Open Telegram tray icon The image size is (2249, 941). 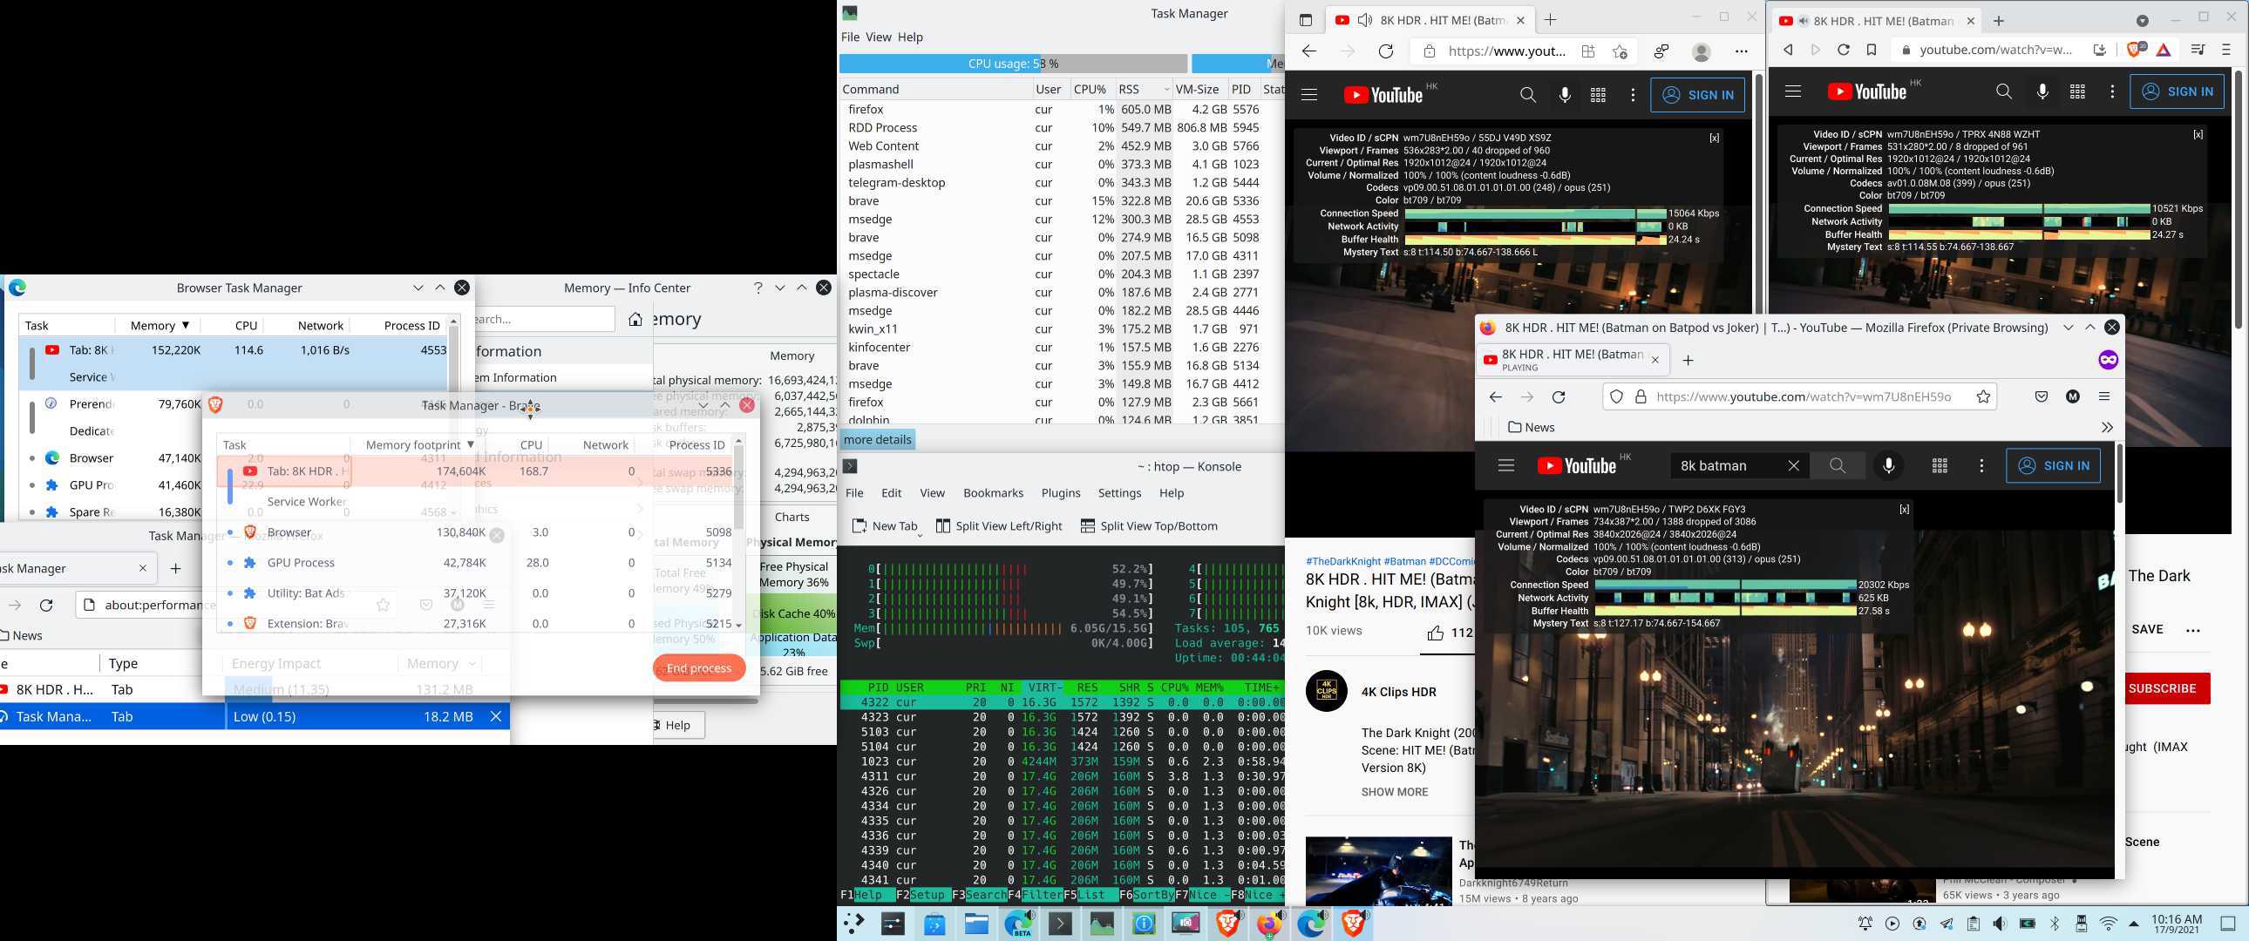click(1947, 924)
